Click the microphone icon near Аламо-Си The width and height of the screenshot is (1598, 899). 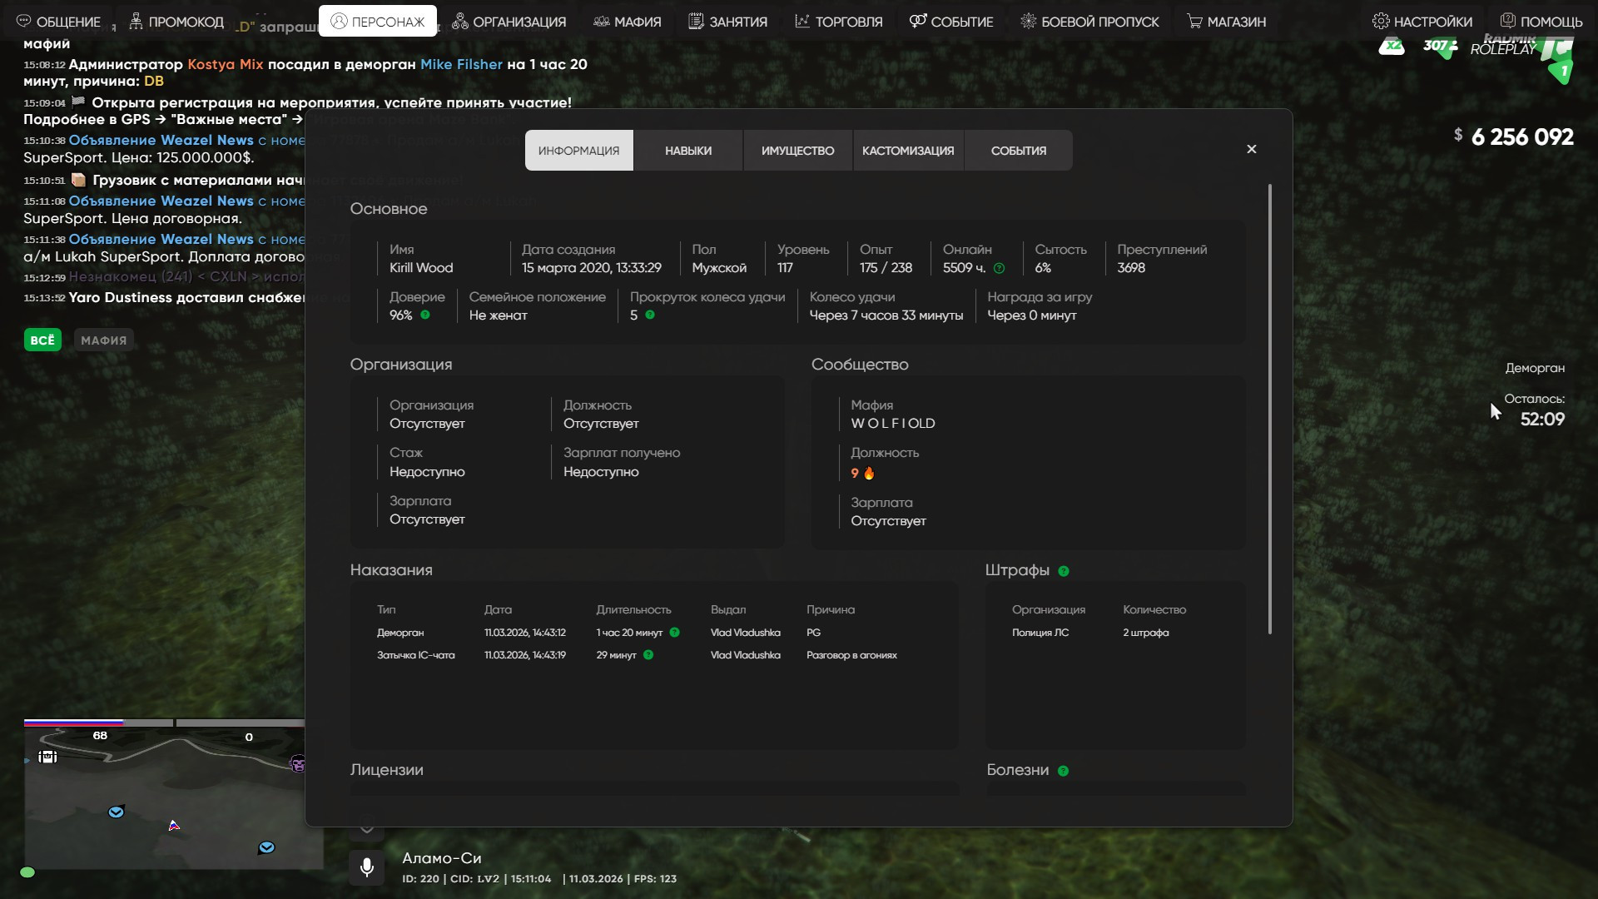point(366,867)
